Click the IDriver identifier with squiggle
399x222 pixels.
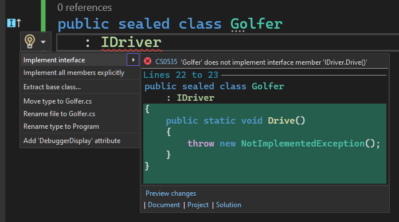point(131,42)
